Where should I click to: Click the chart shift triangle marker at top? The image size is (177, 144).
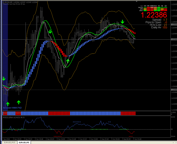(137, 1)
